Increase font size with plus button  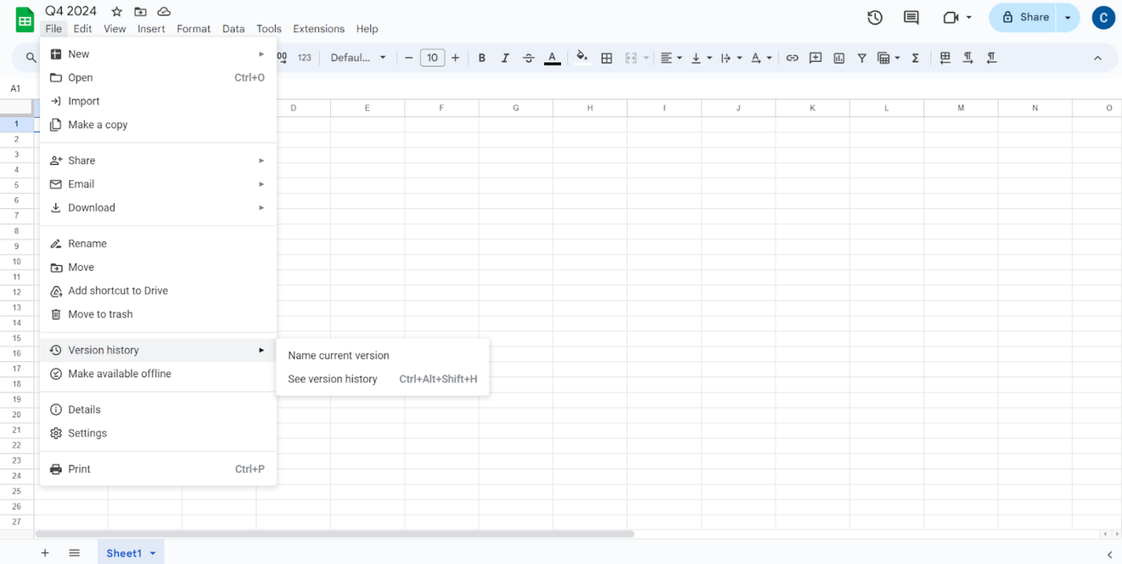coord(455,58)
